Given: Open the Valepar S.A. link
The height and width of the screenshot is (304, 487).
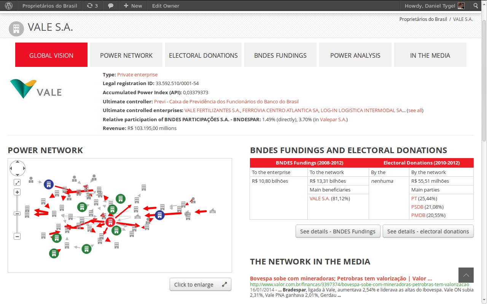Looking at the screenshot, I should [333, 120].
